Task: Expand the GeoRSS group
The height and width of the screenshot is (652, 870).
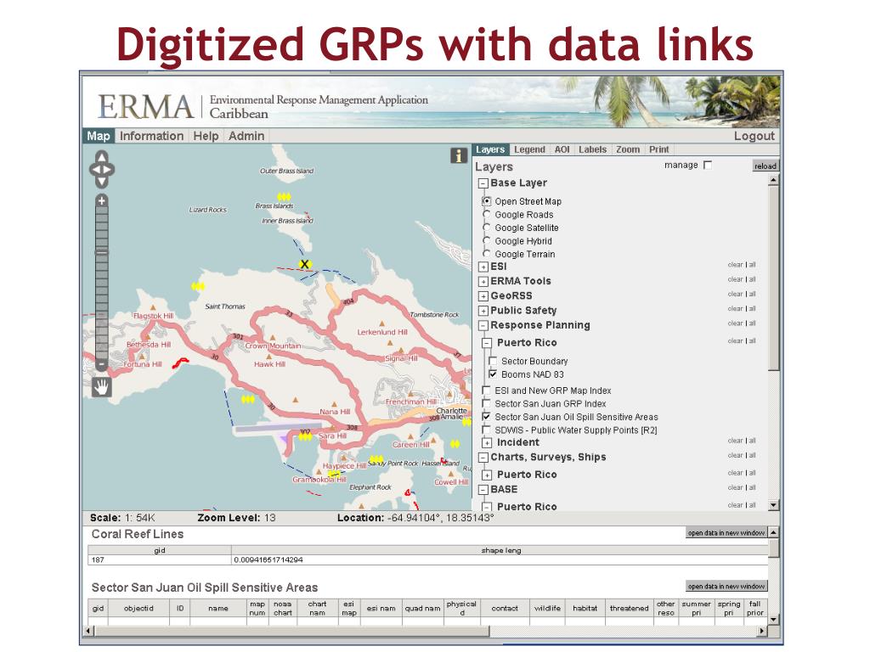Action: 483,296
